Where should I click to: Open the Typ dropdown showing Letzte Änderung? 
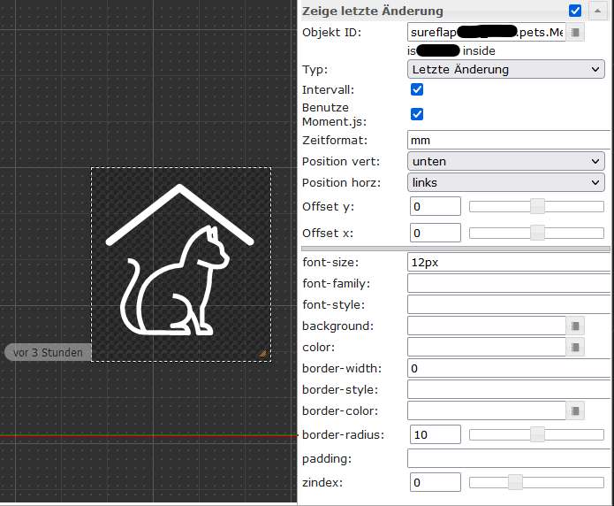505,69
